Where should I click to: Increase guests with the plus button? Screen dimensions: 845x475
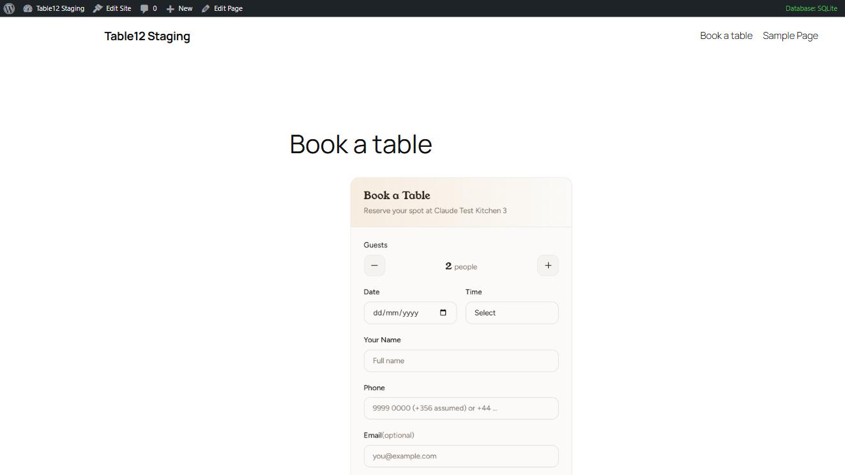click(x=548, y=266)
